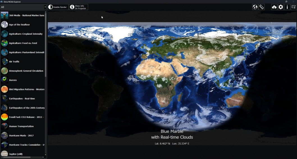Toggle Show Info On Projector
Image resolution: width=297 pixels, height=159 pixels.
click(79, 7)
